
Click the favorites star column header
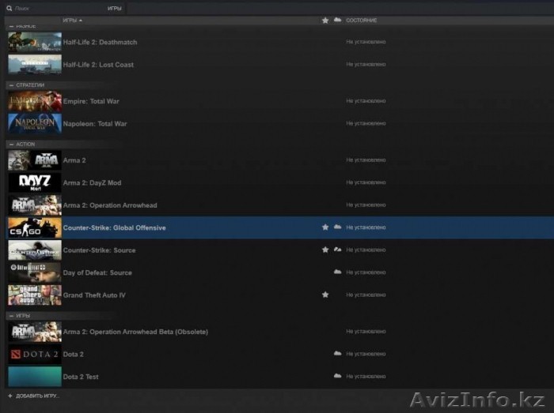pyautogui.click(x=325, y=21)
